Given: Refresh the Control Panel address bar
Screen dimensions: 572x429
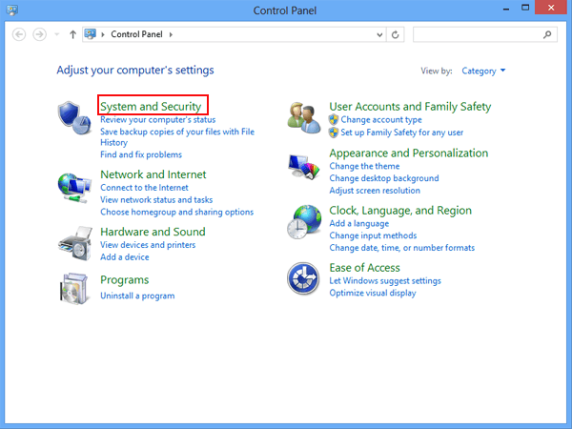Looking at the screenshot, I should 395,34.
